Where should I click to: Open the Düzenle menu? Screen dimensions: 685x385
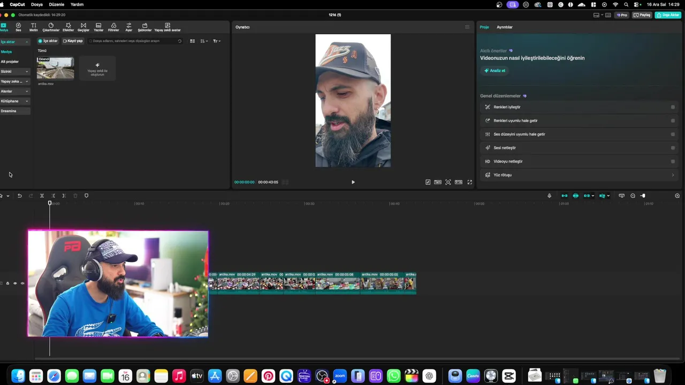tap(57, 4)
